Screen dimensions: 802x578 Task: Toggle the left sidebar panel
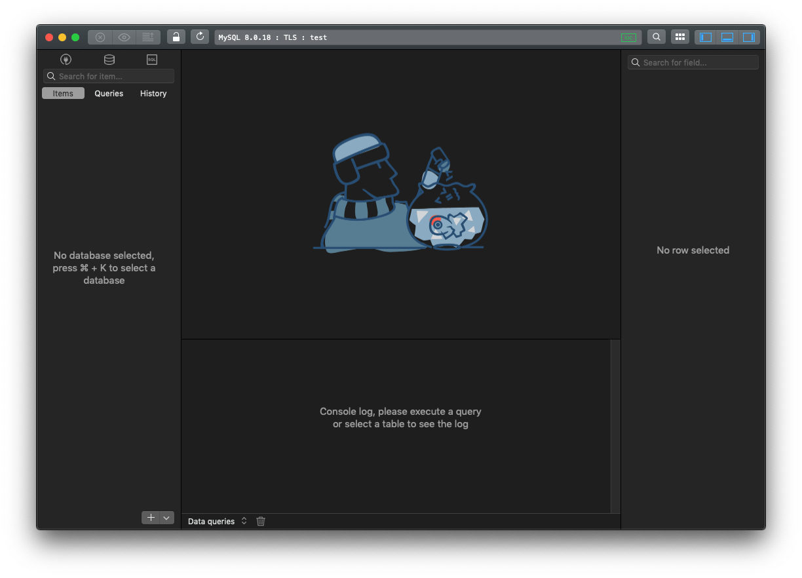(x=706, y=37)
